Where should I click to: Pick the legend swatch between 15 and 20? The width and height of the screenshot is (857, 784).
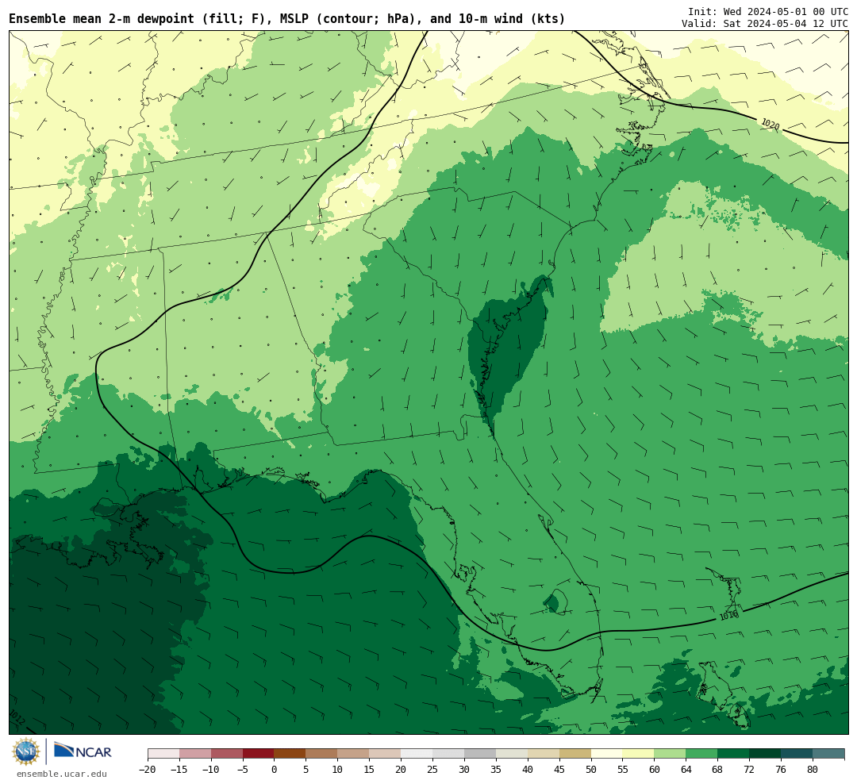[x=385, y=754]
